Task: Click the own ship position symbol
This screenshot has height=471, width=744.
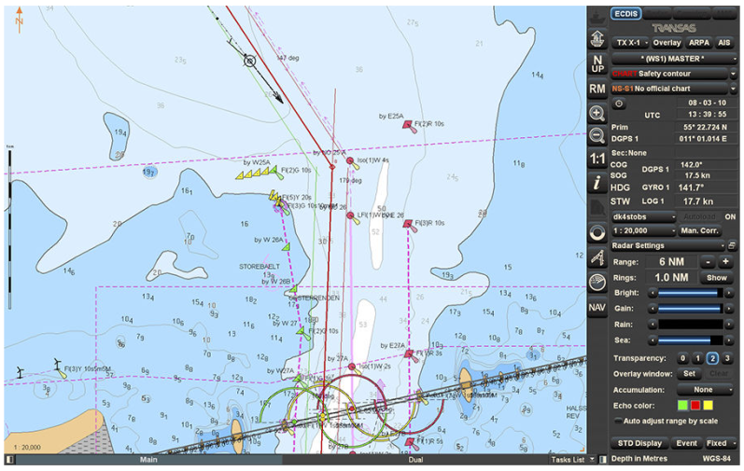Action: click(249, 61)
